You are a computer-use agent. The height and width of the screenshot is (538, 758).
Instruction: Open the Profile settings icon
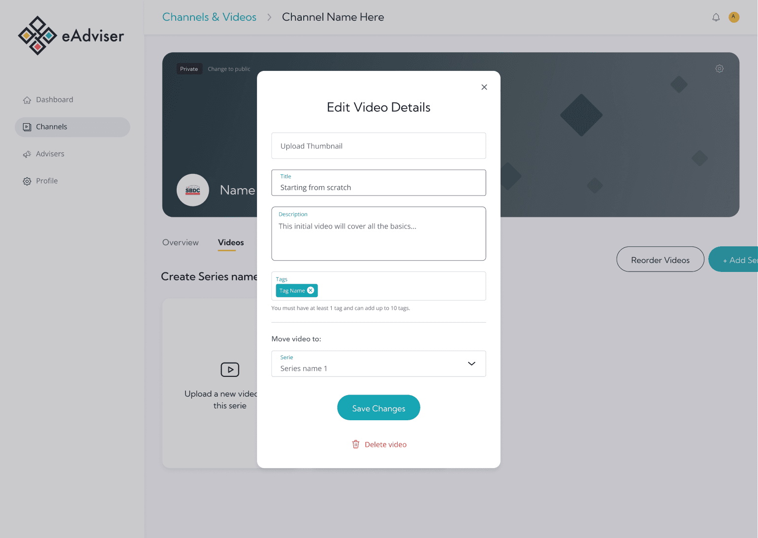tap(27, 181)
